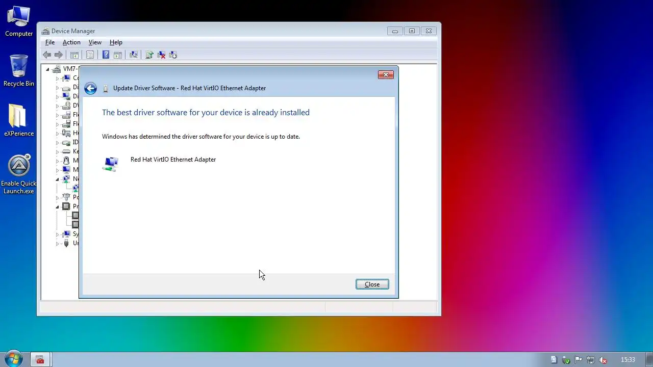Expand the Ports category
Image resolution: width=653 pixels, height=367 pixels.
tap(57, 198)
